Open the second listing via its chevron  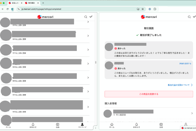[x=88, y=36]
